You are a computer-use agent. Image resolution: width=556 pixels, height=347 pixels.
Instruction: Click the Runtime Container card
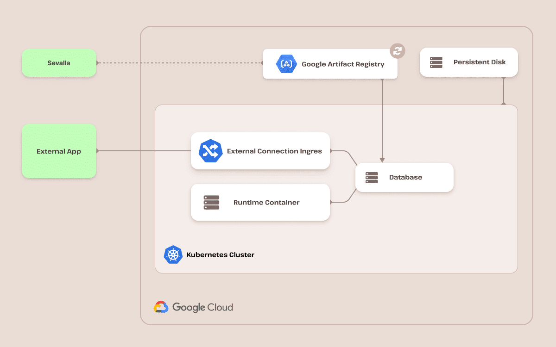(x=260, y=202)
